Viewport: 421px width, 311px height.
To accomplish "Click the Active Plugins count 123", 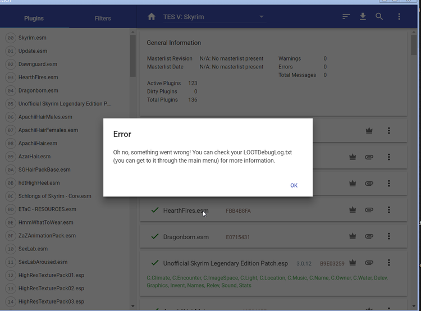I will click(x=193, y=83).
